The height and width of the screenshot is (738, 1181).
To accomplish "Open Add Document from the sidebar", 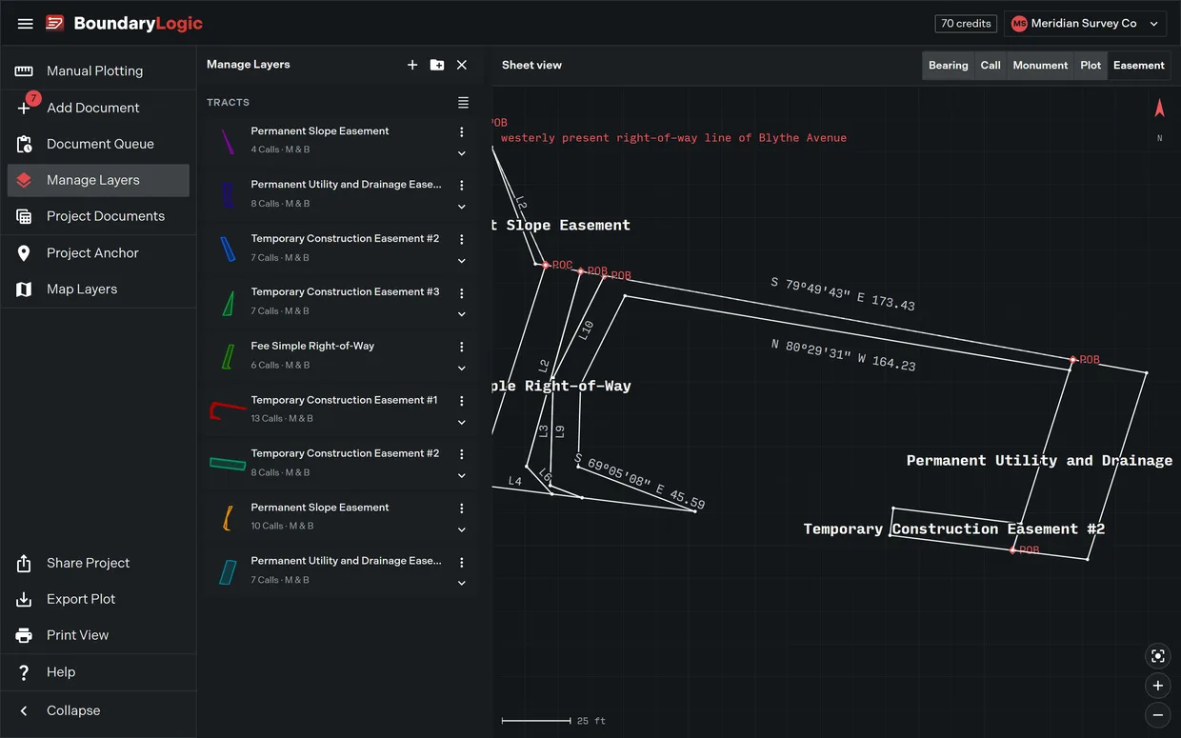I will click(98, 108).
